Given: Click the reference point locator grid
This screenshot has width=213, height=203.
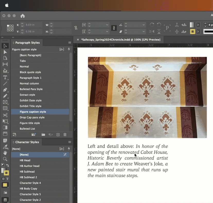Looking at the screenshot, I should pyautogui.click(x=10, y=28).
